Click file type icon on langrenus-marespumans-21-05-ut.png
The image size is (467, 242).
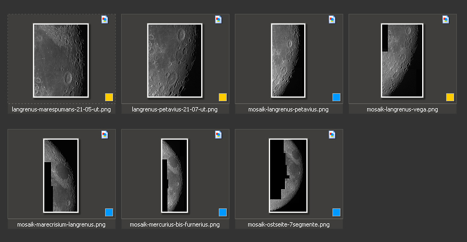(105, 20)
